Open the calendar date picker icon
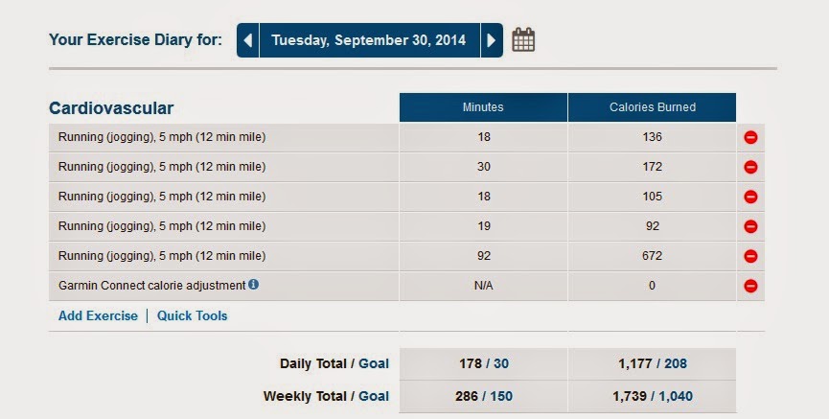Screen dimensions: 829x419 click(x=523, y=39)
